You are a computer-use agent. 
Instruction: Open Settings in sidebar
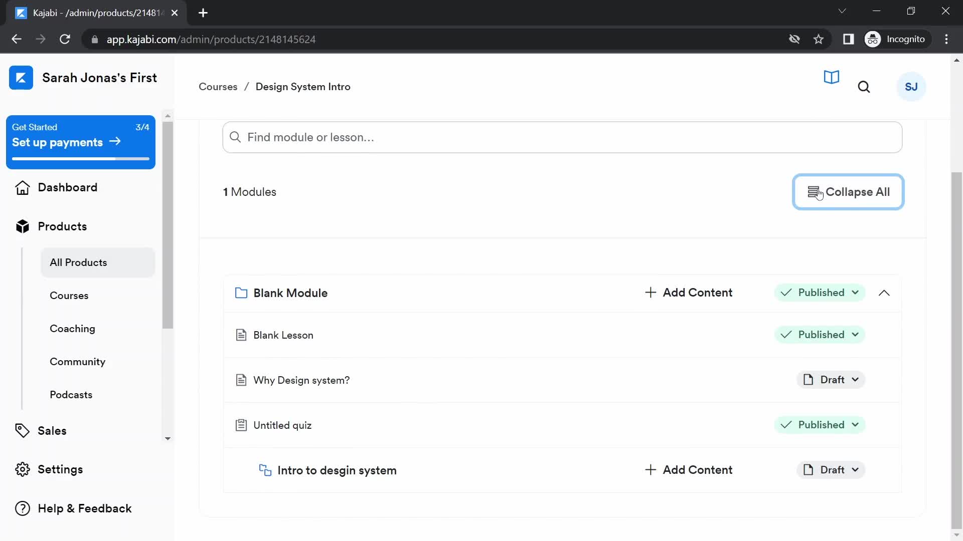coord(60,469)
